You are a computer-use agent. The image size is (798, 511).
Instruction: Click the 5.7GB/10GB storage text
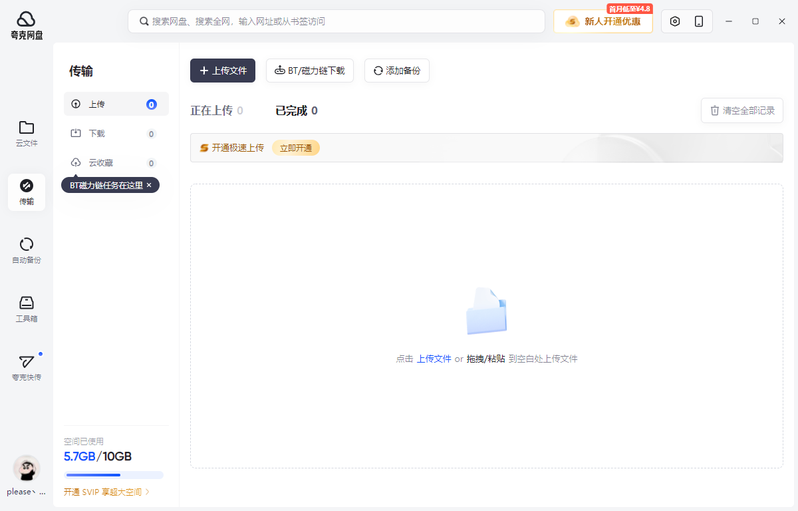[x=98, y=456]
